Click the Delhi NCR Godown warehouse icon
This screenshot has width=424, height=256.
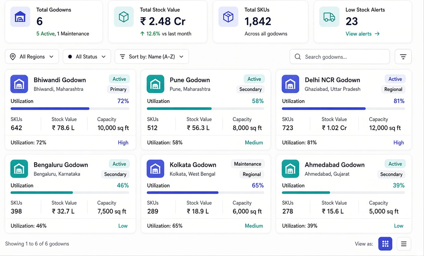point(290,84)
